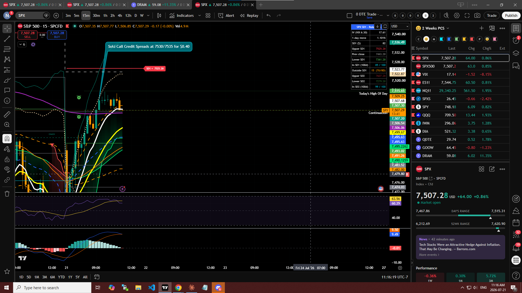Open the emoji and icons tool
The width and height of the screenshot is (522, 293).
click(7, 101)
